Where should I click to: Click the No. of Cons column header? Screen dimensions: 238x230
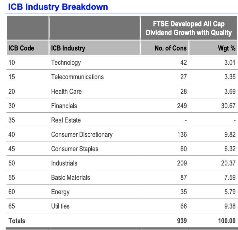(171, 48)
